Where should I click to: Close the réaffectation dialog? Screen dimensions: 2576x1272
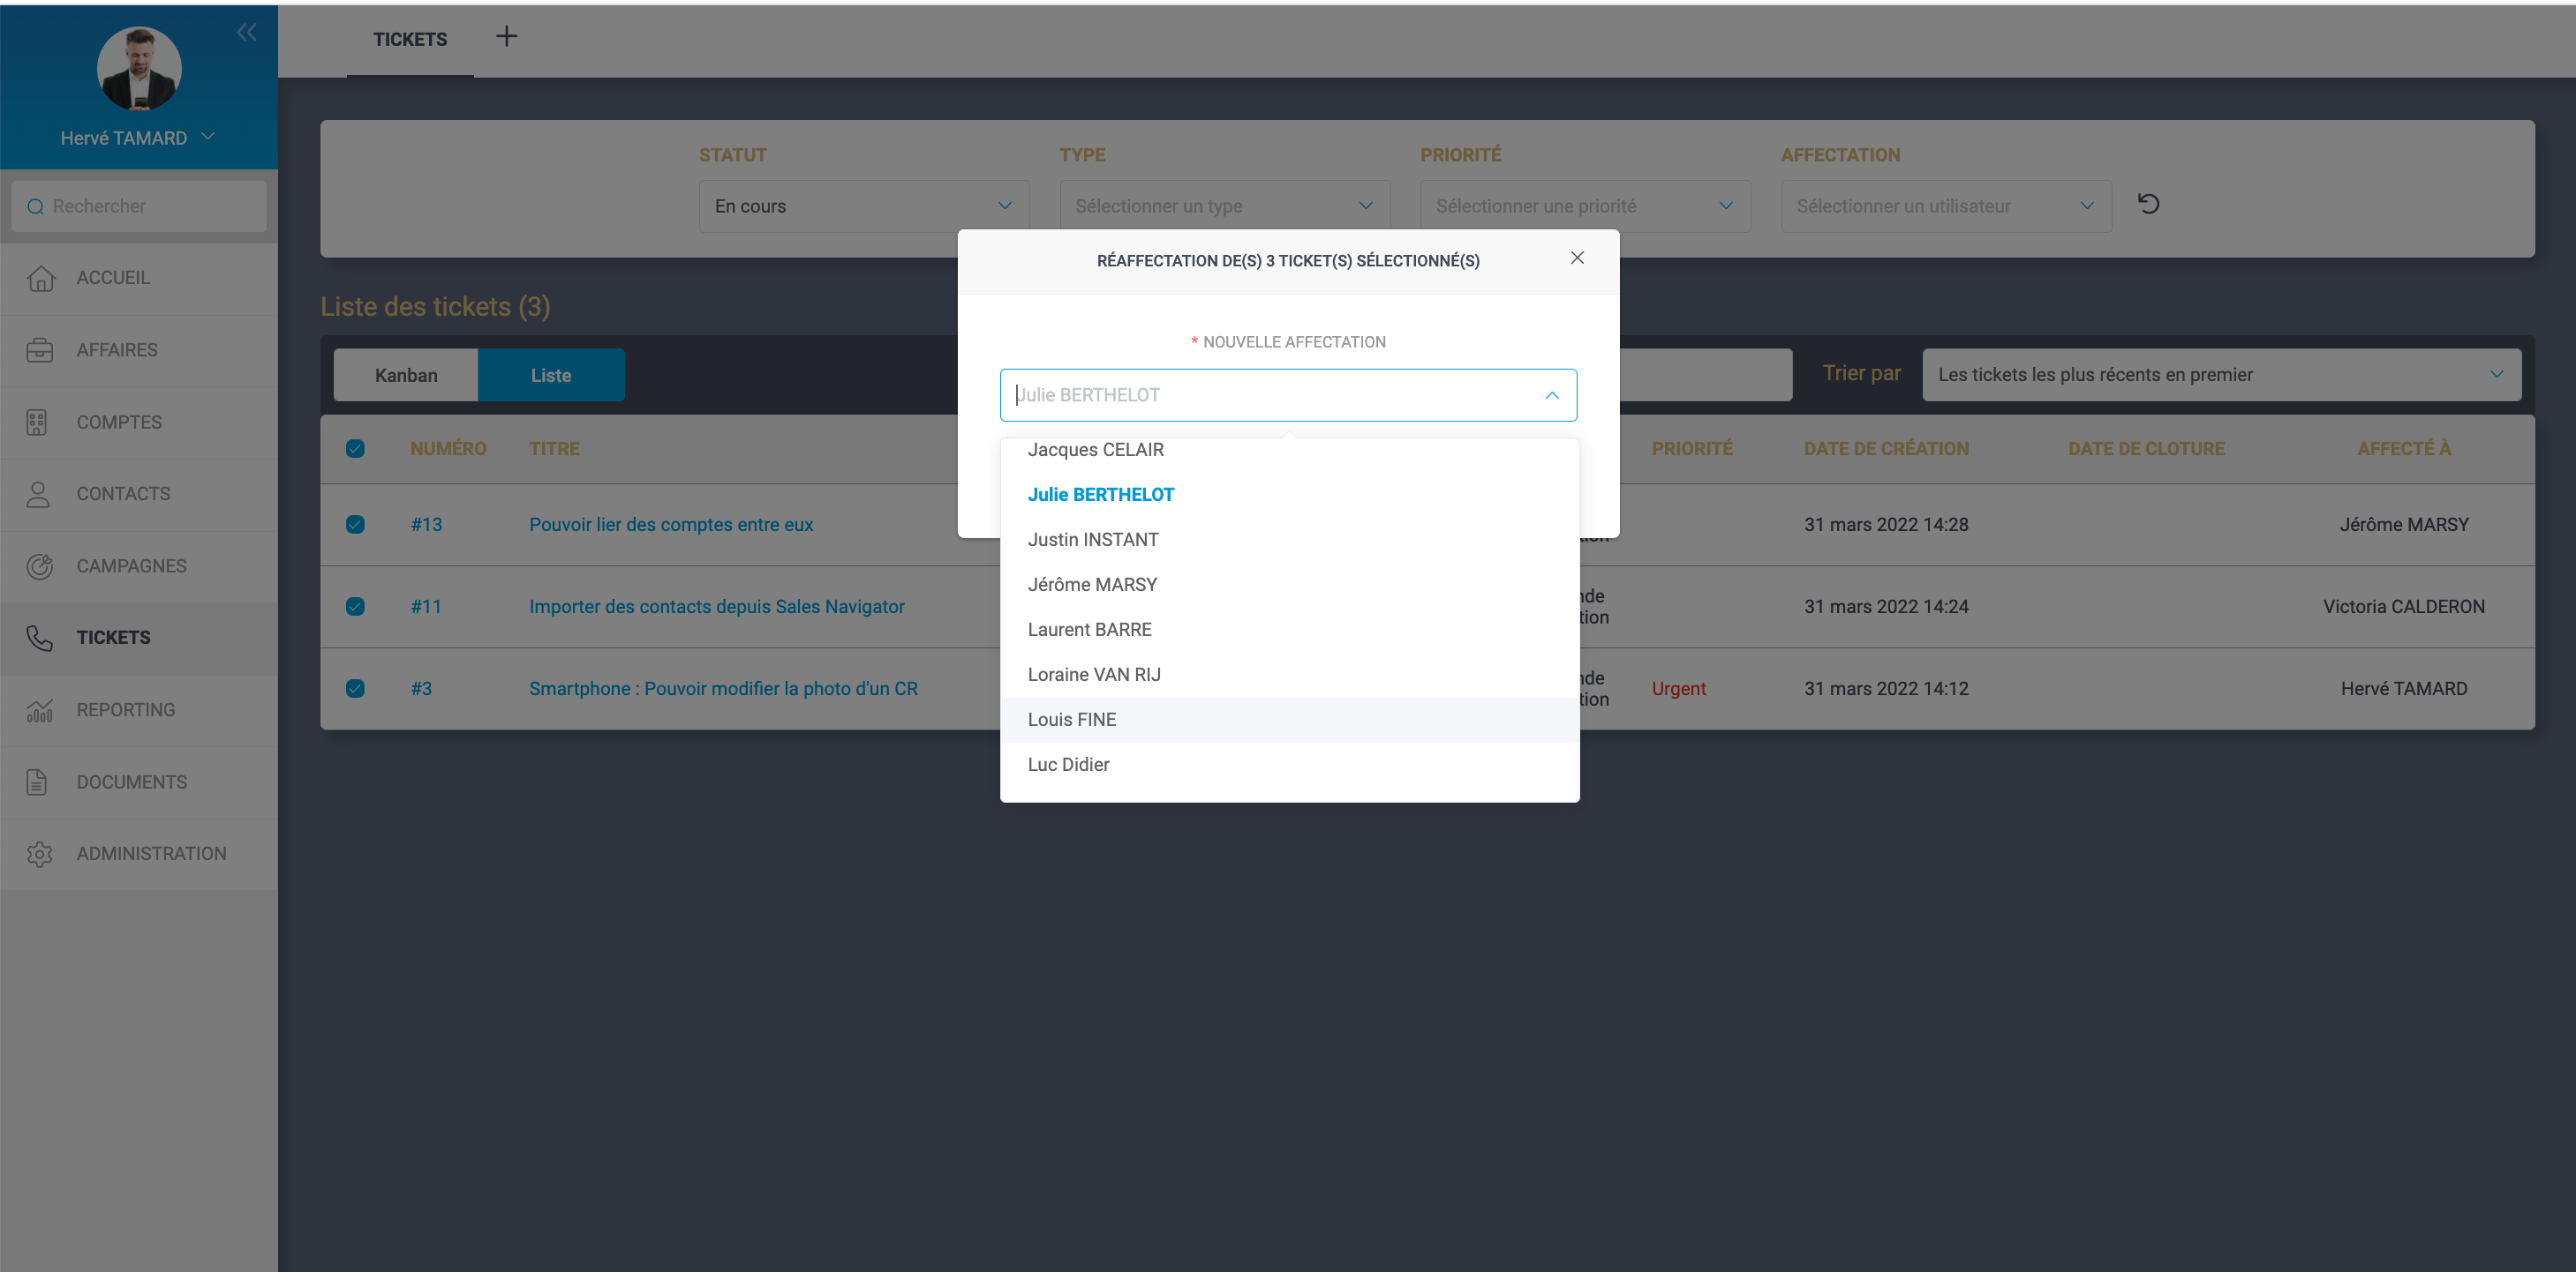pyautogui.click(x=1577, y=258)
